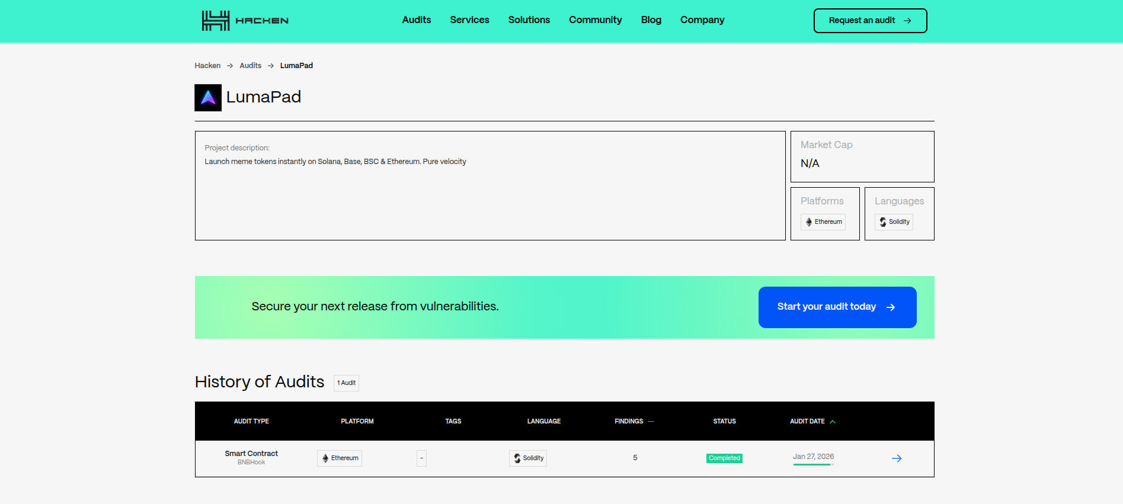Click the Request an audit button
This screenshot has height=504, width=1123.
870,21
